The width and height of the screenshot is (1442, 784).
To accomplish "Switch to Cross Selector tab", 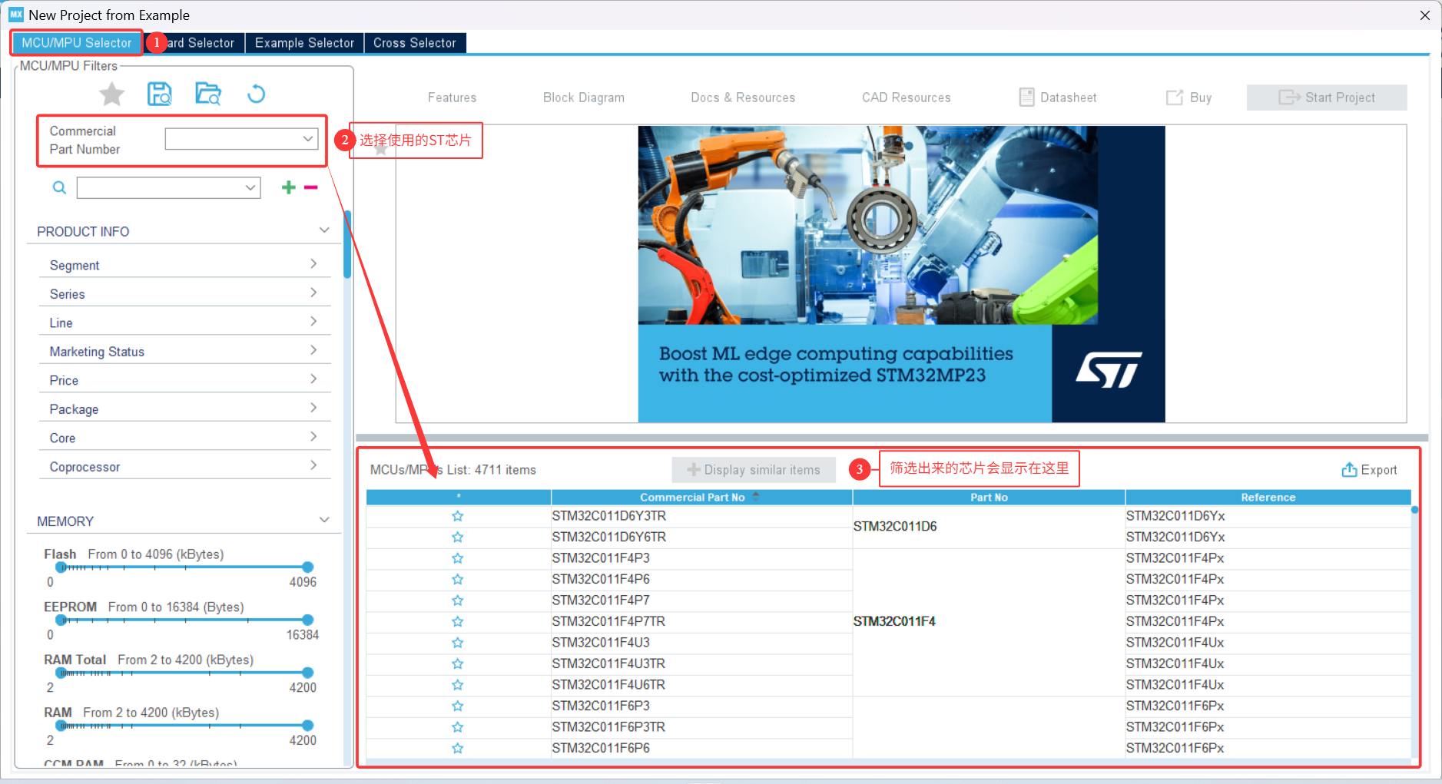I will [x=415, y=43].
